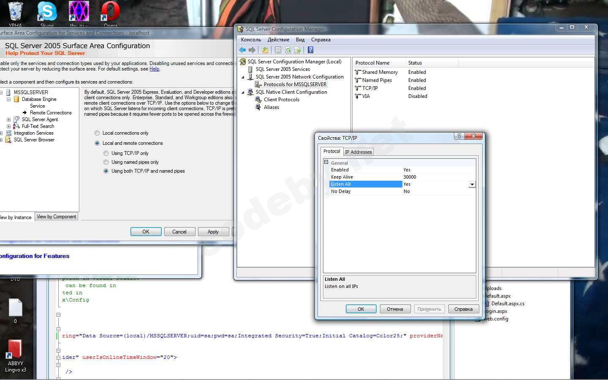Collapse the General property section
The width and height of the screenshot is (608, 380).
326,162
